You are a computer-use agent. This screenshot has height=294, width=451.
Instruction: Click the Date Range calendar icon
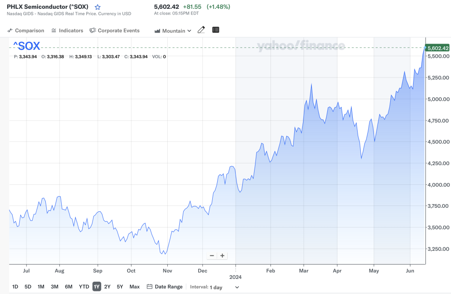[151, 287]
